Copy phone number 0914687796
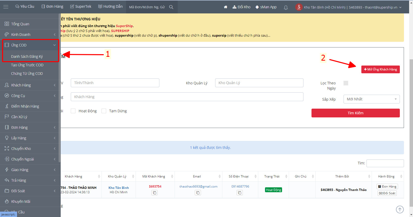 click(x=240, y=192)
